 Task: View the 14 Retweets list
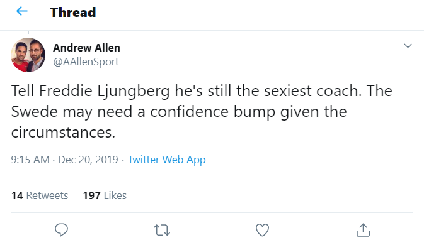click(x=40, y=195)
